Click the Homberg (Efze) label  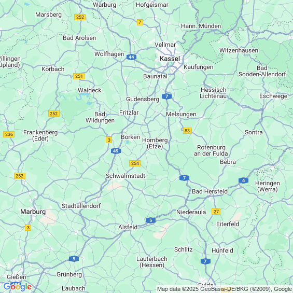(155, 143)
